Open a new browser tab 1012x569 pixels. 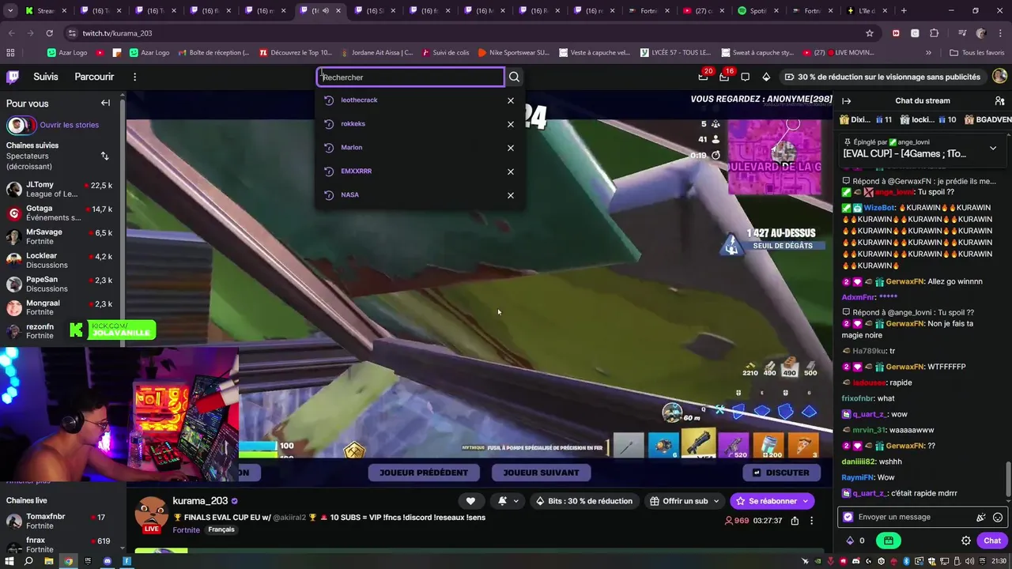pyautogui.click(x=904, y=11)
